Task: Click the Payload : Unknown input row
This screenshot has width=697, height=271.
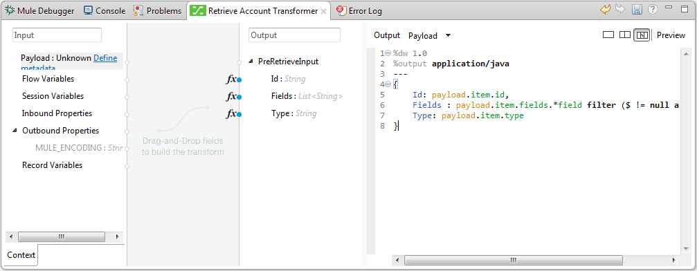Action: (x=71, y=61)
